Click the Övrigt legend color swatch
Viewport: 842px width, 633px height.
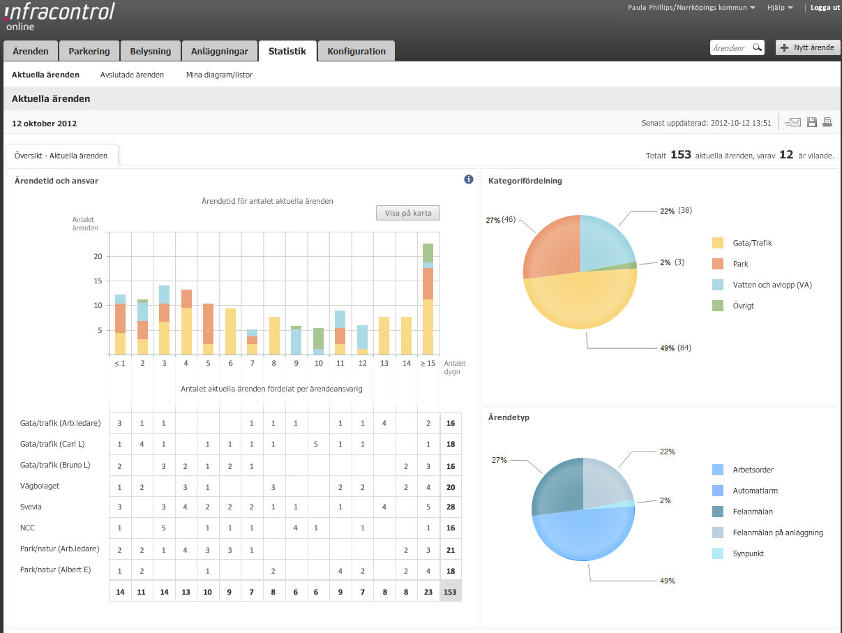[x=718, y=306]
